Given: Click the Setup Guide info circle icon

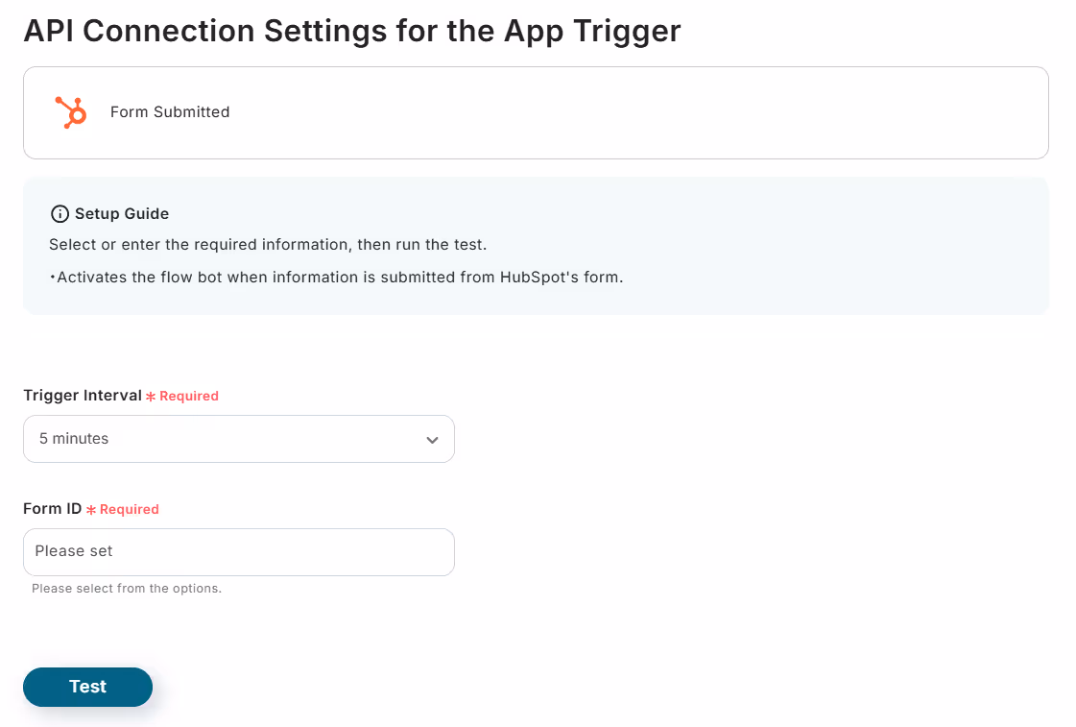Looking at the screenshot, I should coord(60,214).
